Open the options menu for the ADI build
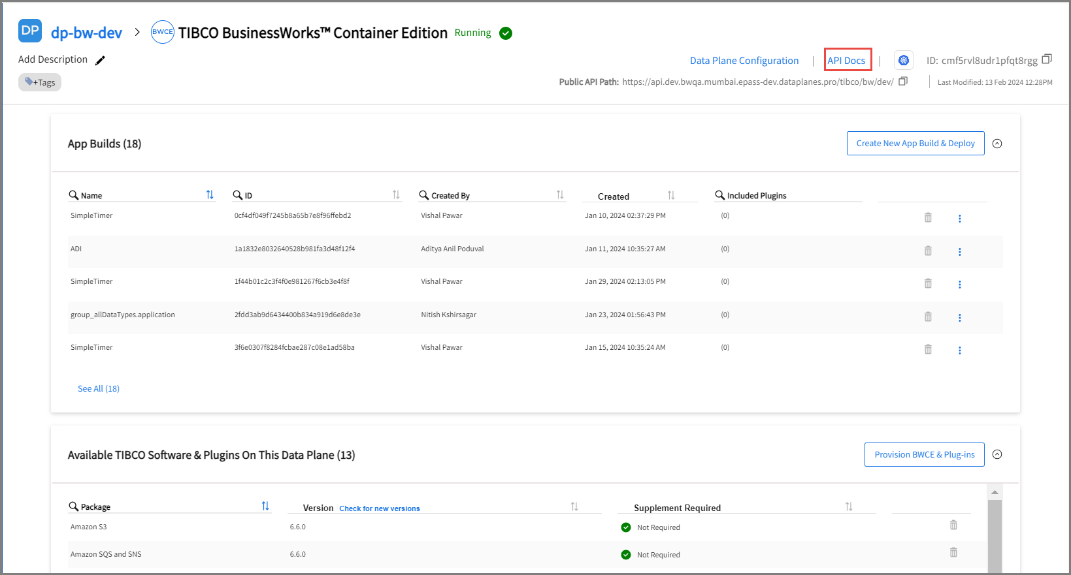This screenshot has height=575, width=1071. [x=960, y=252]
